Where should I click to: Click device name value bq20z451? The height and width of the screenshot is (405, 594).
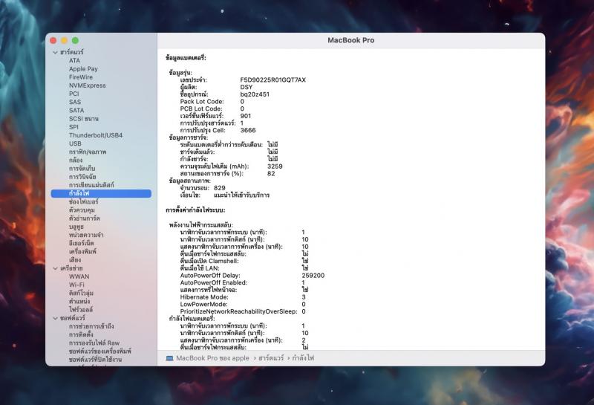point(255,94)
